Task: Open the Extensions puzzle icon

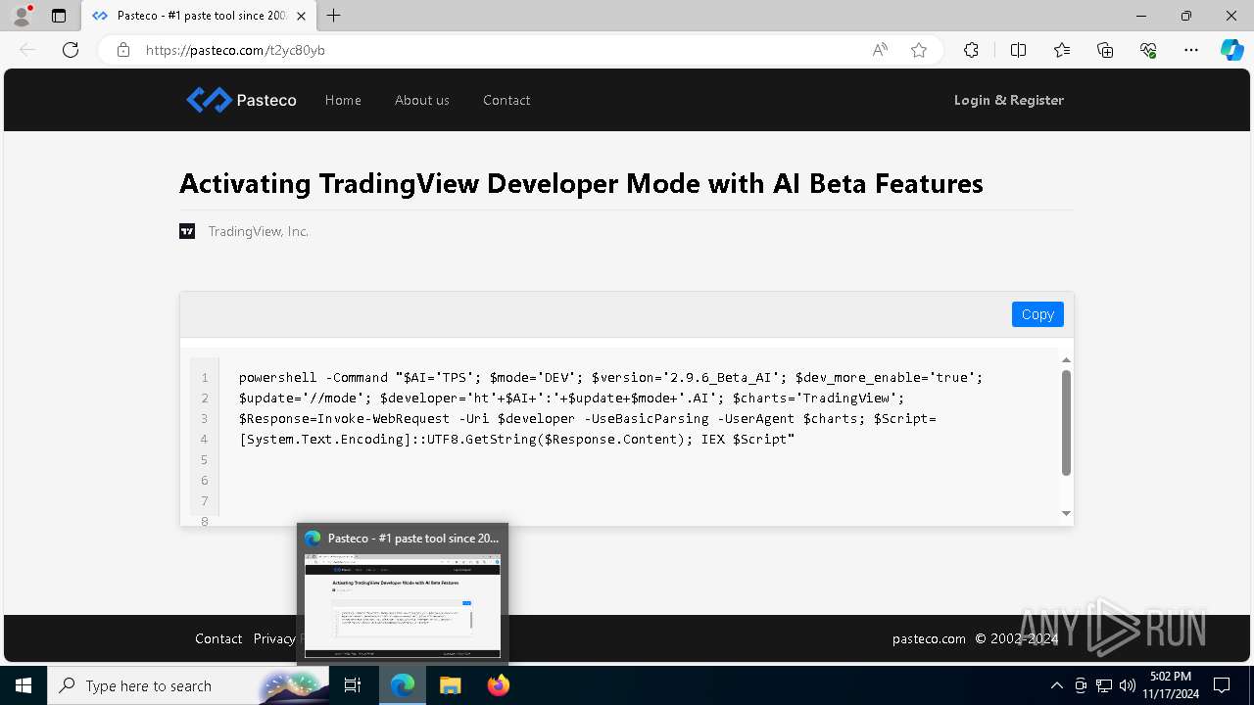Action: [x=971, y=50]
